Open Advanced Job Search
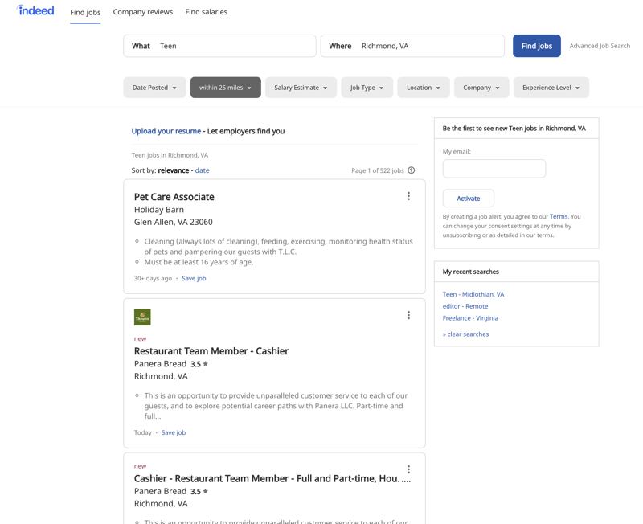 tap(600, 46)
